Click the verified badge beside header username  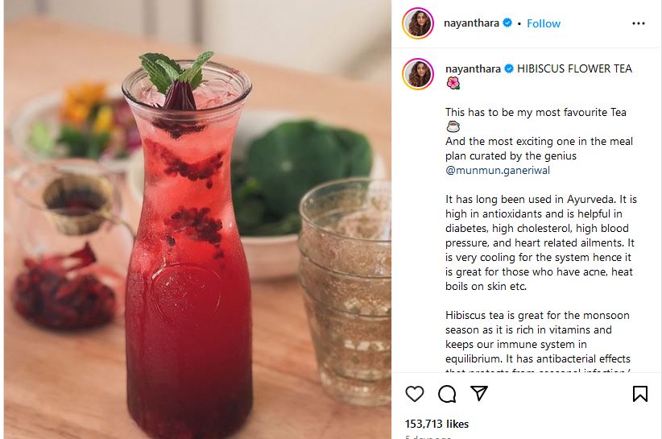pos(507,23)
